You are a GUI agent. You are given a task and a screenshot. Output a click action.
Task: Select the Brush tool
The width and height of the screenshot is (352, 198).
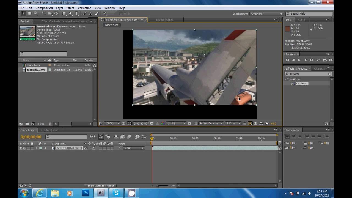85,13
